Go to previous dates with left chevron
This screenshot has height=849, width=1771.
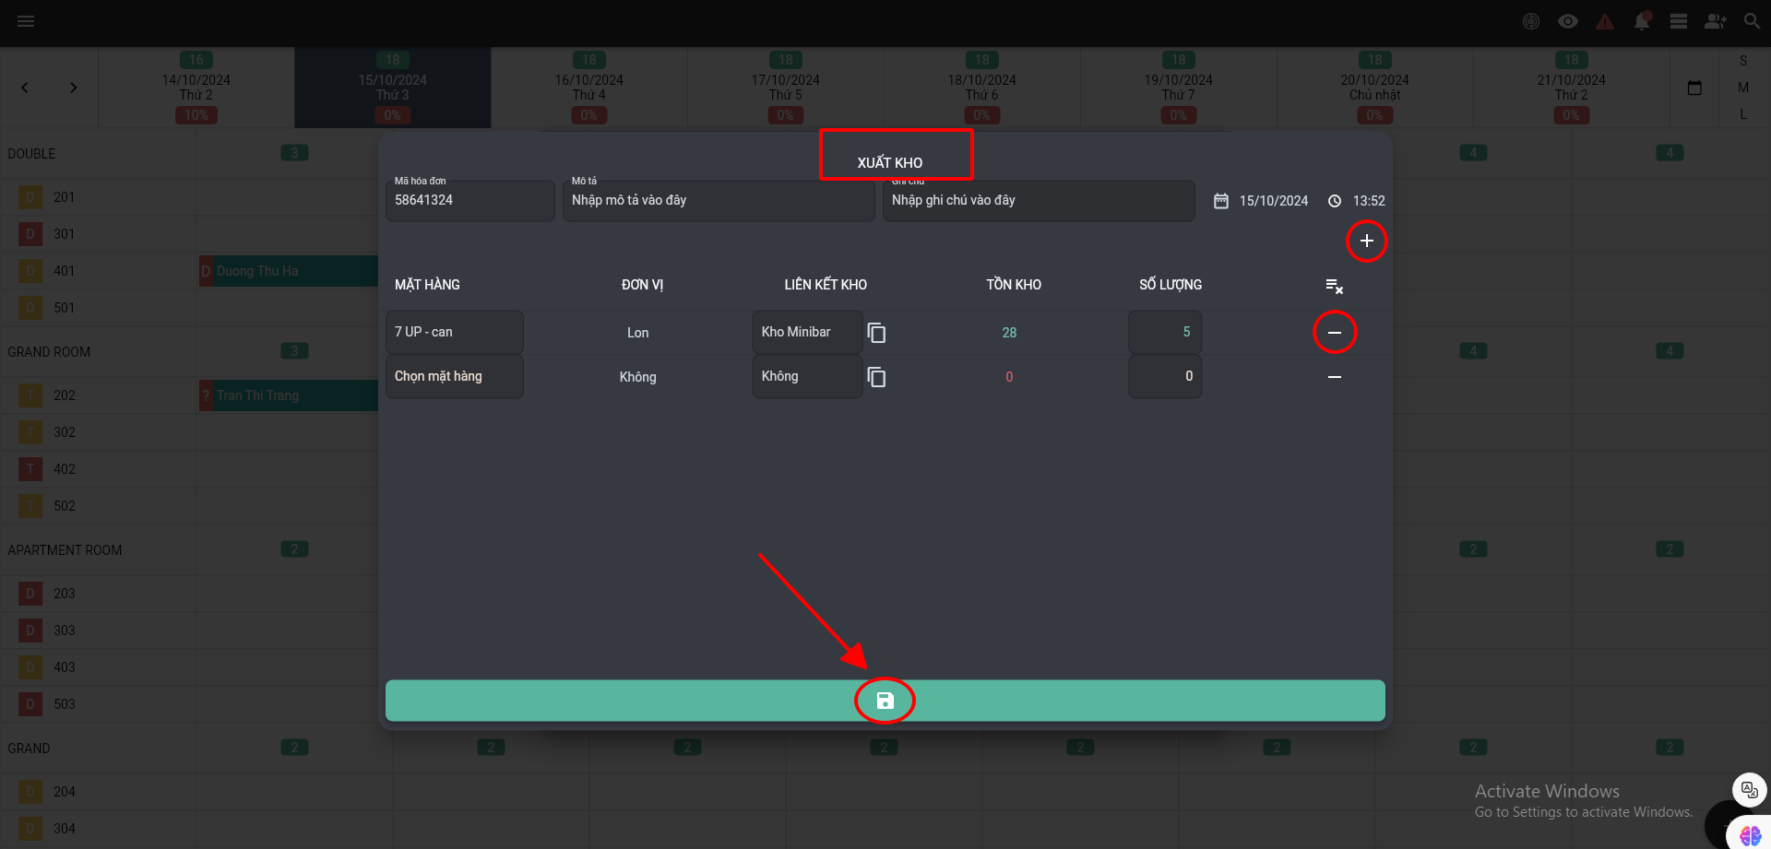click(25, 88)
